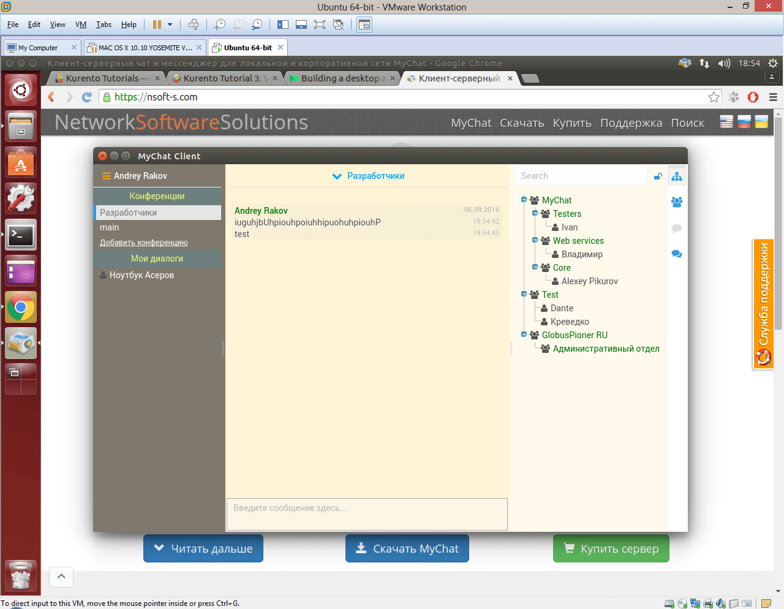Open VMware Edit menu
This screenshot has height=609, width=784.
[x=34, y=25]
